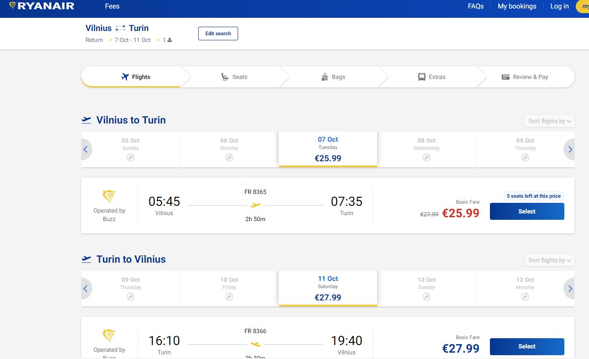The width and height of the screenshot is (589, 359).
Task: Select 13 Oct Monday return date
Action: tap(525, 289)
